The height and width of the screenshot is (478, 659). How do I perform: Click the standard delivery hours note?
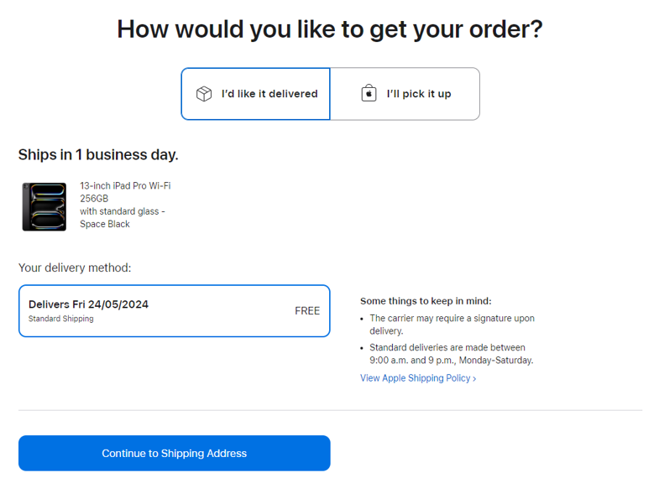451,354
